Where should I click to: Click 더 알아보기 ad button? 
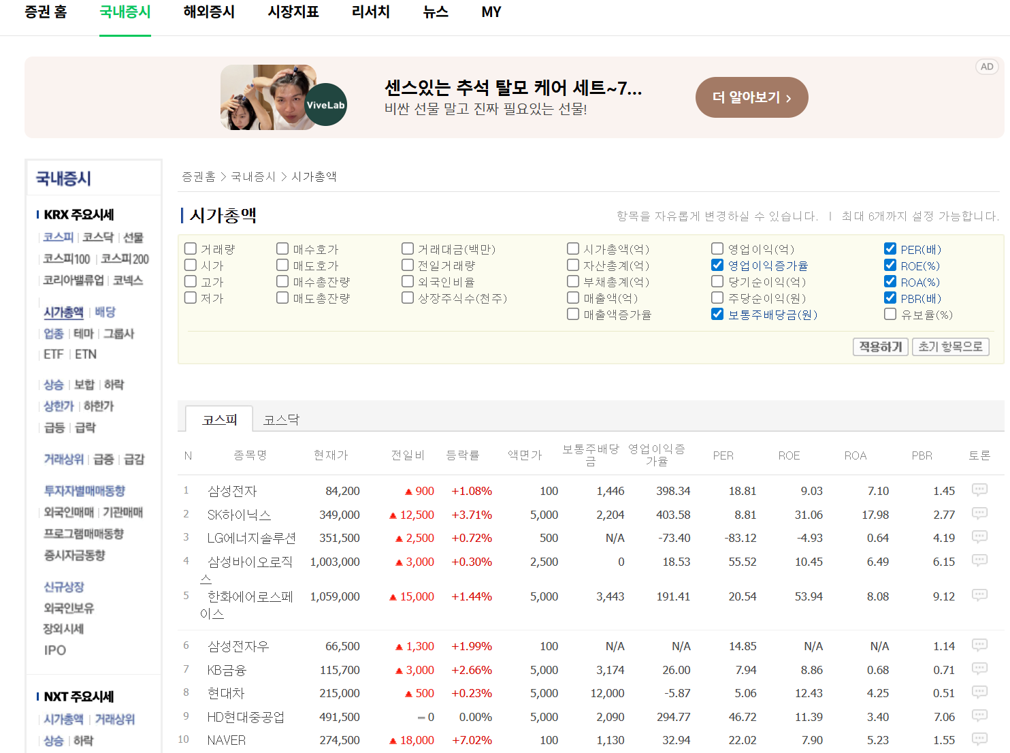pyautogui.click(x=752, y=97)
